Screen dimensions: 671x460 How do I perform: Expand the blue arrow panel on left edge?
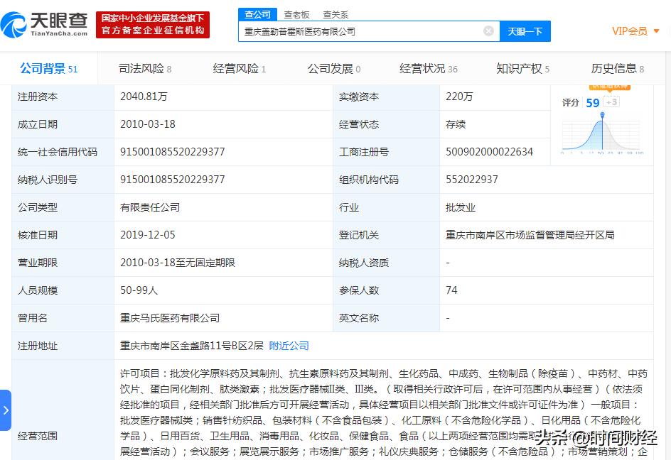(6, 410)
